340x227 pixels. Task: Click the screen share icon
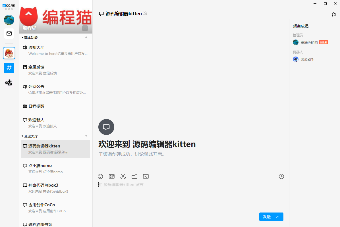pos(146,176)
